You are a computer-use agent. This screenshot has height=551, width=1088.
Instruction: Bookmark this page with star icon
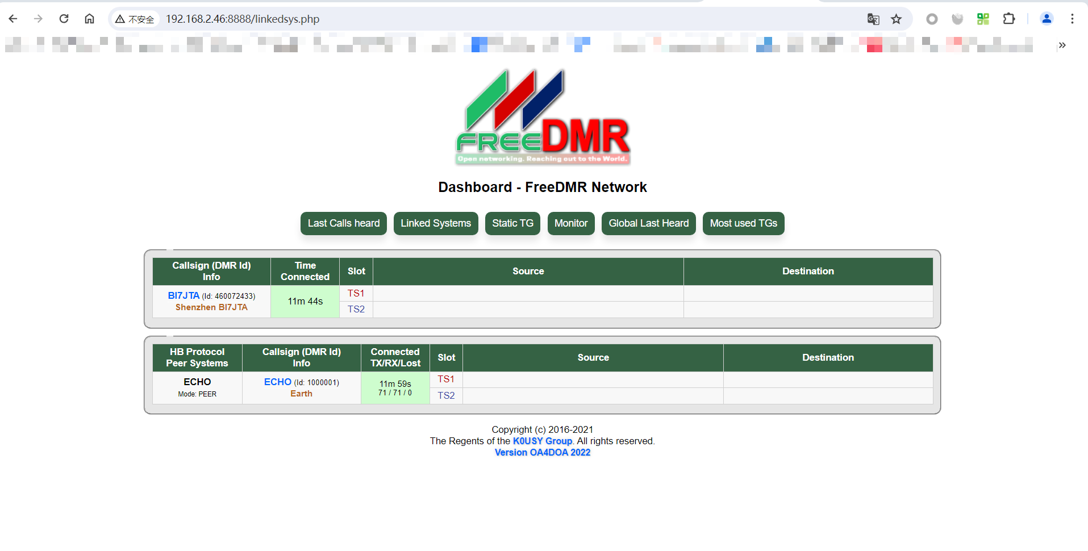(896, 19)
